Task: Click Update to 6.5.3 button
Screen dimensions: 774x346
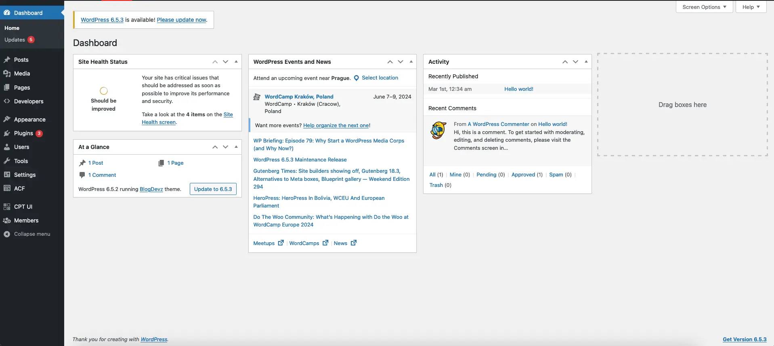Action: [213, 189]
